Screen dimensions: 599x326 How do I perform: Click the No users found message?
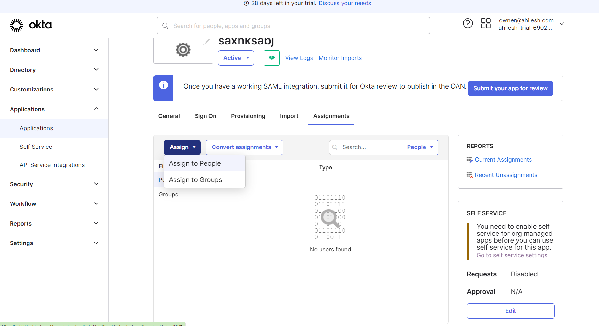pos(330,250)
